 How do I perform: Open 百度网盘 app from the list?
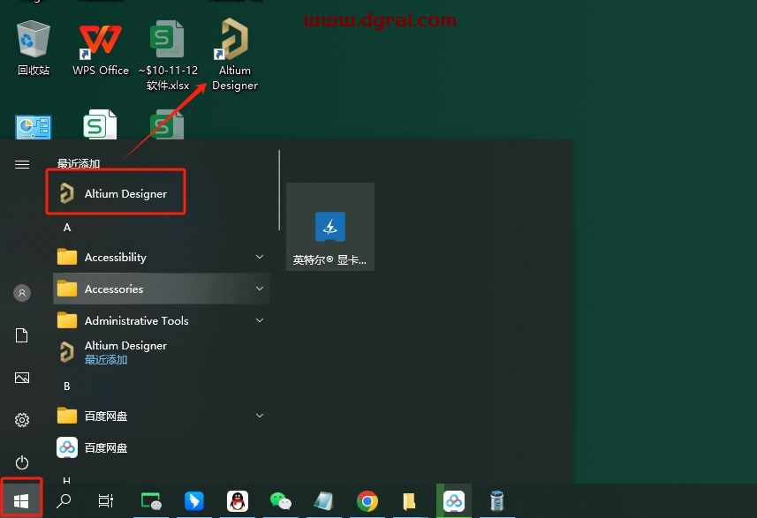[106, 447]
